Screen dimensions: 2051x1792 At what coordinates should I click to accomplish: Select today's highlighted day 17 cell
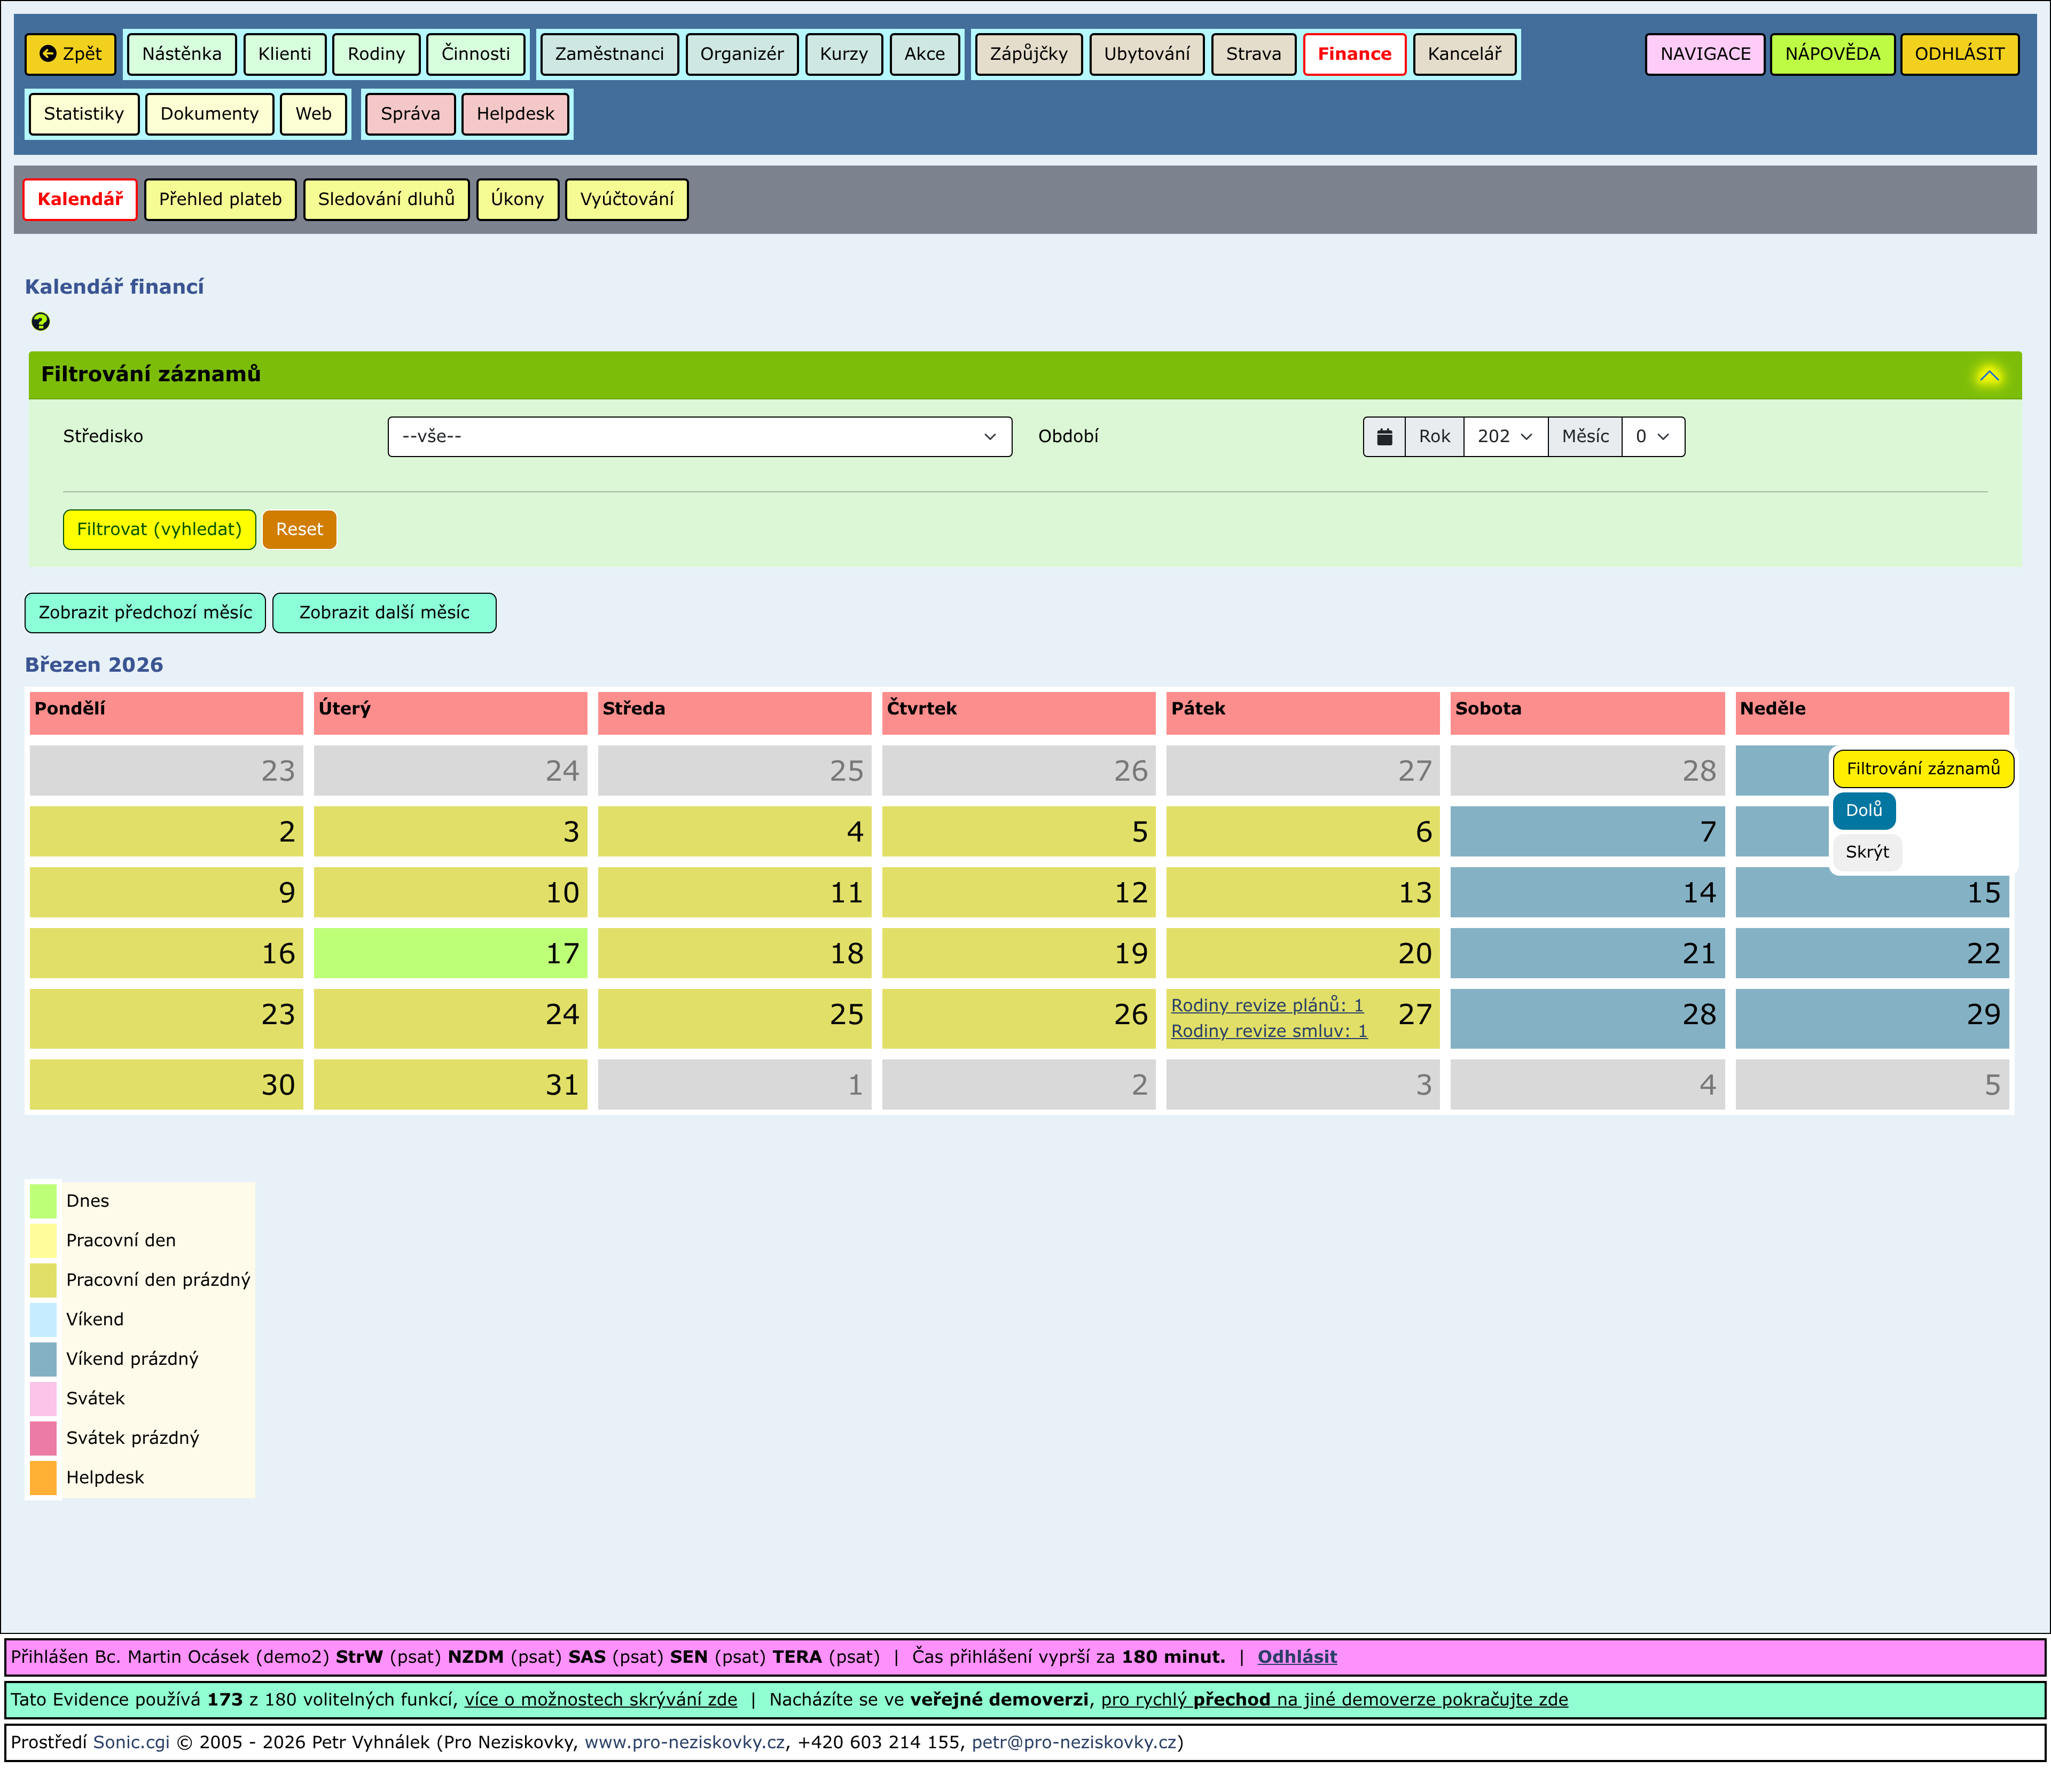450,953
